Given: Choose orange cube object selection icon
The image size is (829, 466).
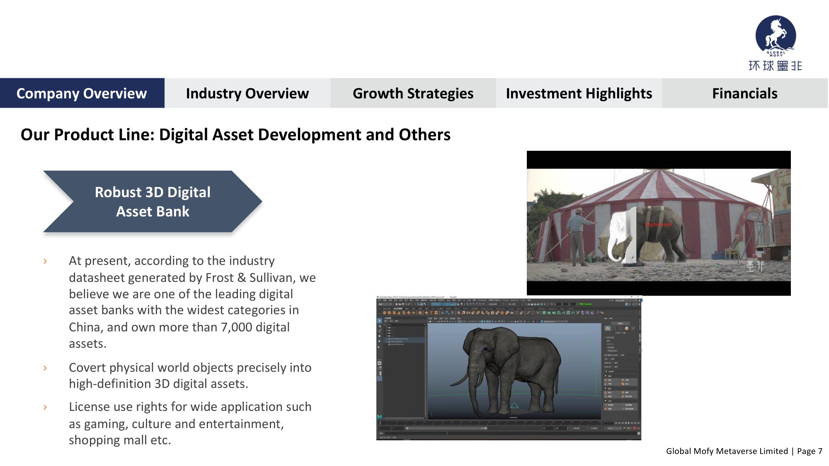Looking at the screenshot, I should [x=608, y=328].
